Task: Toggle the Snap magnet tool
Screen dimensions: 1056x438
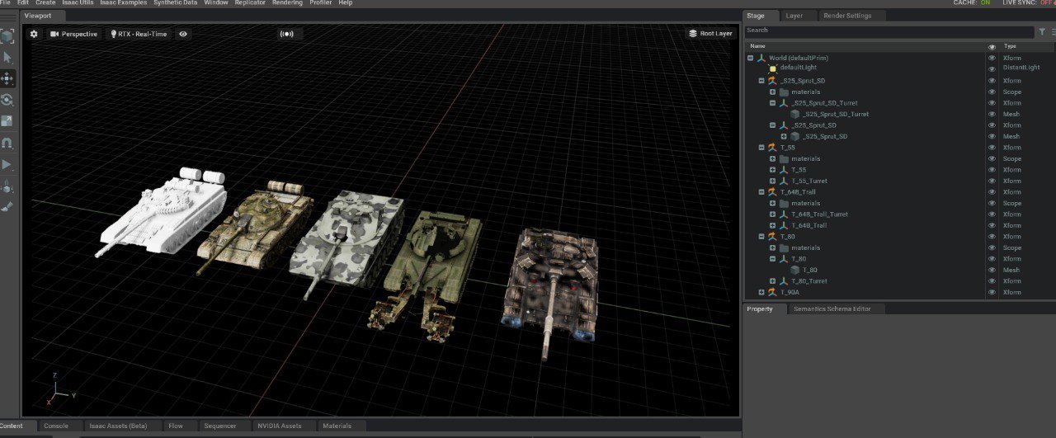Action: [7, 143]
